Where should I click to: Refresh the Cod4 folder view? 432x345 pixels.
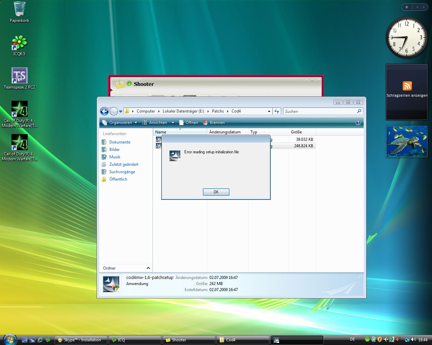click(277, 111)
